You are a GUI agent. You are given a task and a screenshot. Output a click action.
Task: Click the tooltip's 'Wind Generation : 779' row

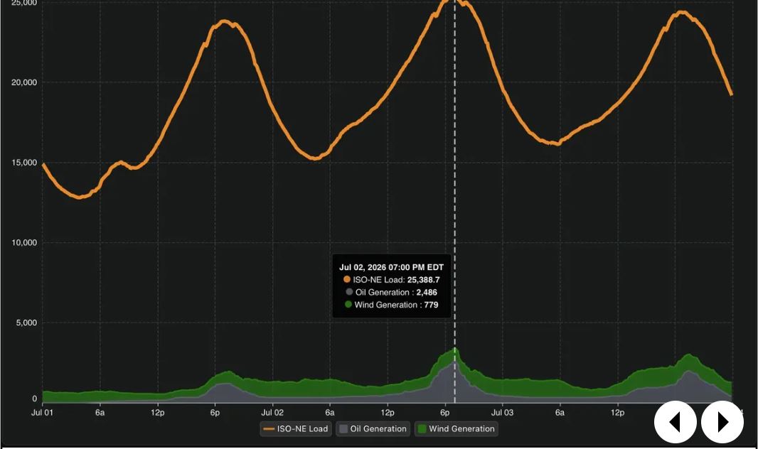coord(392,305)
